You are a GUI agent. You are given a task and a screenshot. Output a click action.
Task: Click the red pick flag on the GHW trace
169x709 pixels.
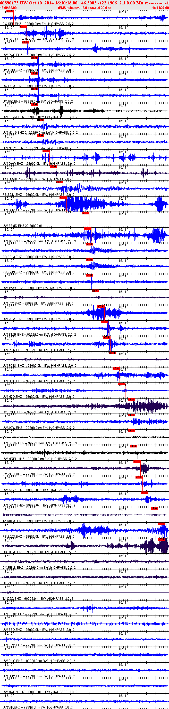click(x=46, y=151)
